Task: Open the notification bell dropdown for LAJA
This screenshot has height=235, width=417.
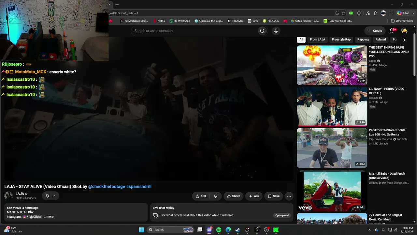Action: [50, 196]
